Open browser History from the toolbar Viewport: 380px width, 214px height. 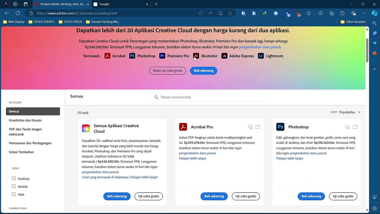[x=342, y=13]
